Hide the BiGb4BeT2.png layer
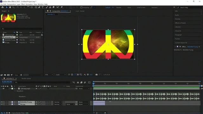Screen dimensions: 203x114 coord(2,102)
